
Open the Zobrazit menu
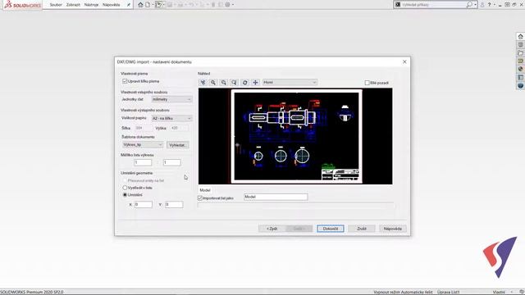(x=73, y=5)
